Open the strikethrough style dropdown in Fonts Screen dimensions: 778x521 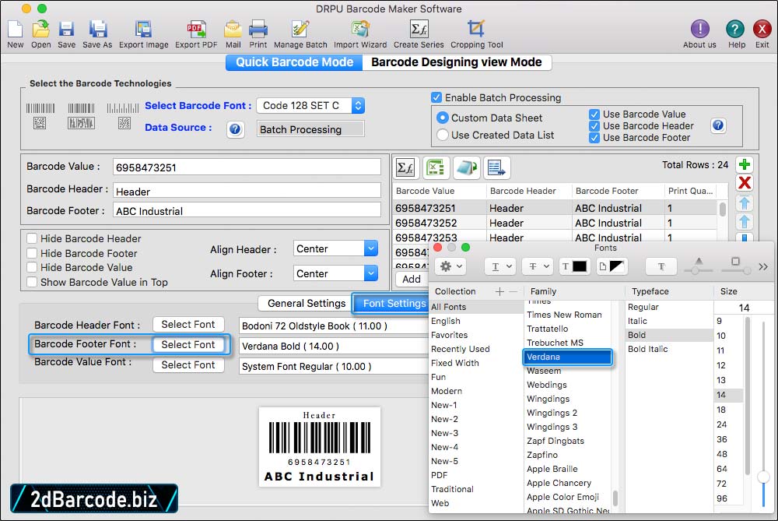(538, 266)
